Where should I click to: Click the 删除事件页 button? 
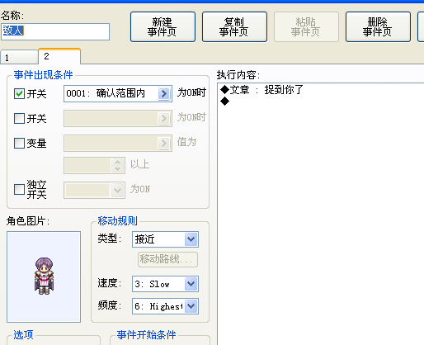378,26
